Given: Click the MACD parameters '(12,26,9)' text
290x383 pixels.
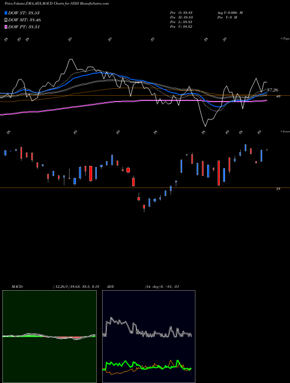Looking at the screenshot, I should (x=61, y=287).
